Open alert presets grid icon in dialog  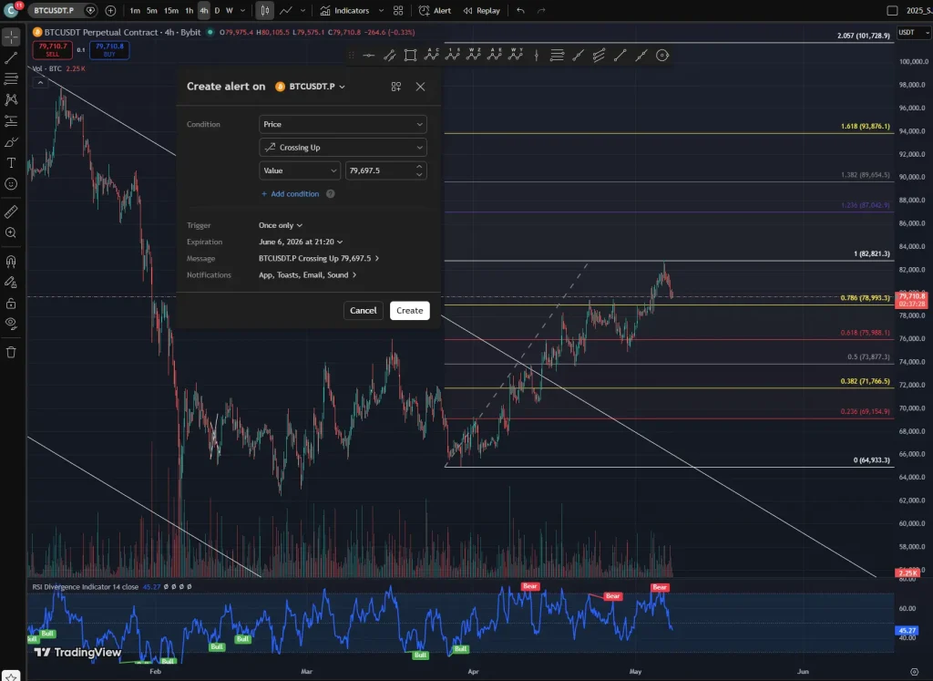pyautogui.click(x=396, y=87)
